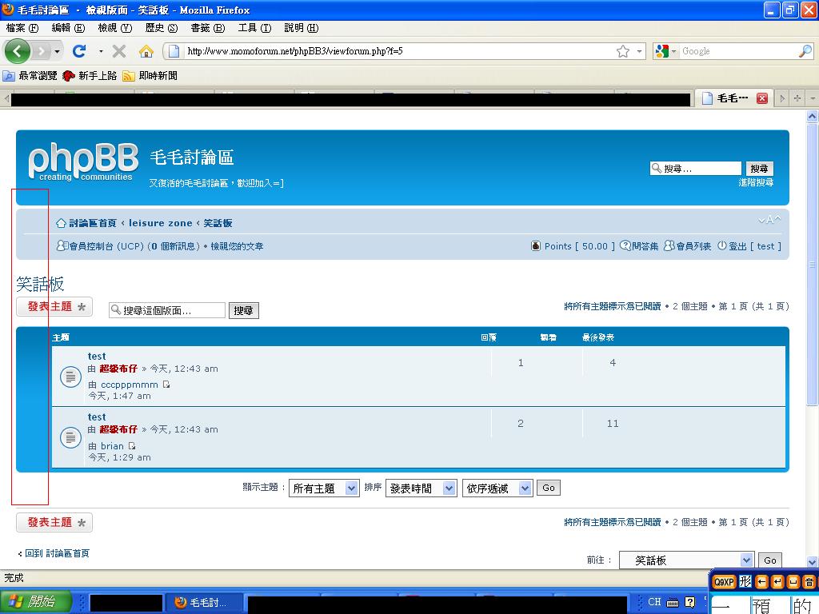Open the 新手上路 bookmark
The width and height of the screenshot is (819, 614).
[90, 76]
